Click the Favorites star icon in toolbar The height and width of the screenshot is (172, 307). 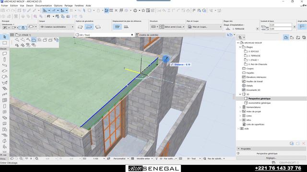pos(143,11)
